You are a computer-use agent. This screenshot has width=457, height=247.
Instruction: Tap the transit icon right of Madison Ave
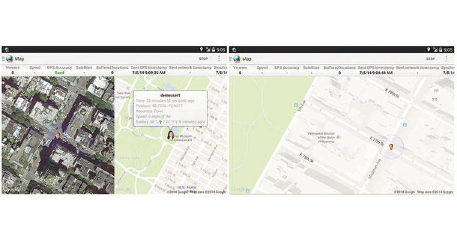[x=405, y=125]
